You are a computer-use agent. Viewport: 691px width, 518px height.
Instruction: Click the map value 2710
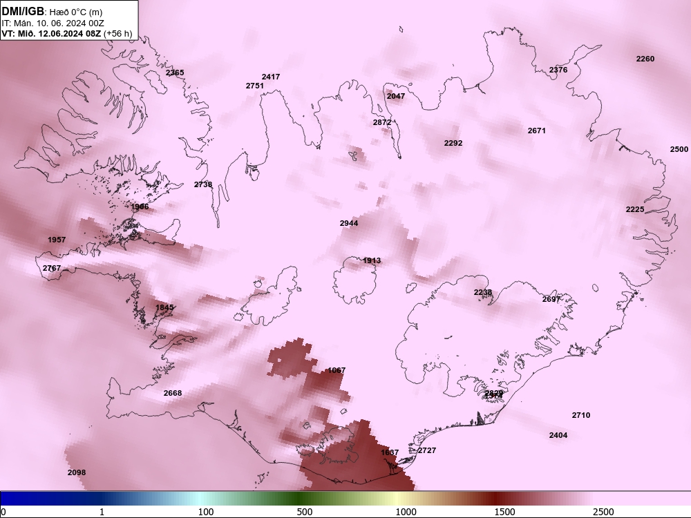581,415
